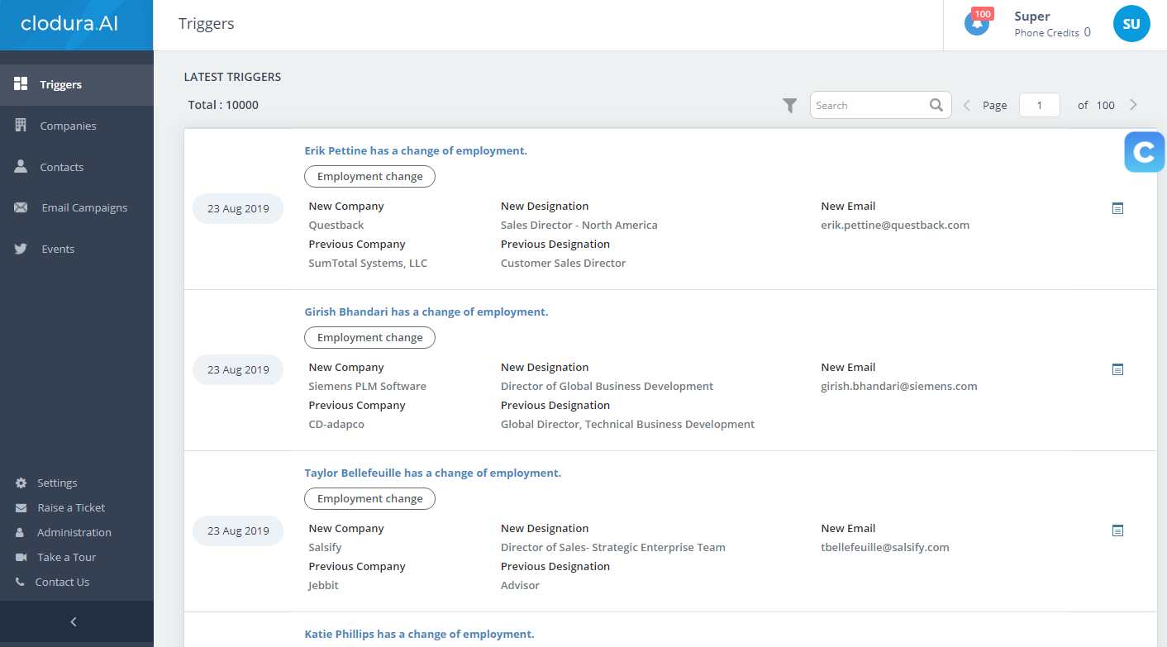Image resolution: width=1167 pixels, height=647 pixels.
Task: Open Companies in the sidebar
Action: pos(68,126)
